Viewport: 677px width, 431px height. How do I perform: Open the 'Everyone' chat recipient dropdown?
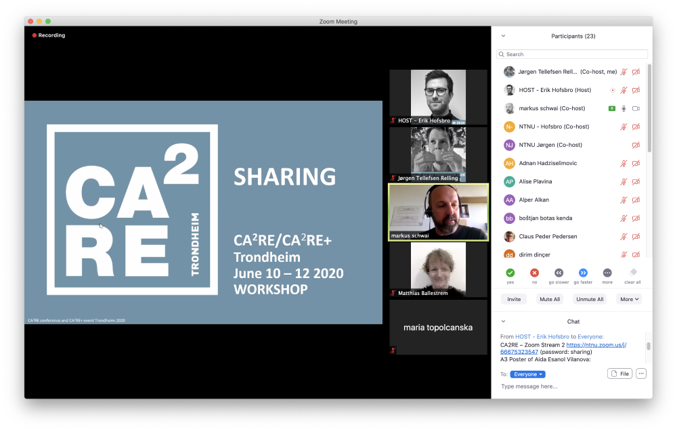pos(528,374)
